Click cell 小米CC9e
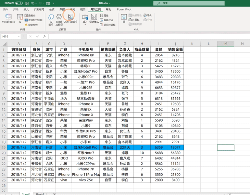Screen dimensions: 250x195 click(x=86, y=77)
